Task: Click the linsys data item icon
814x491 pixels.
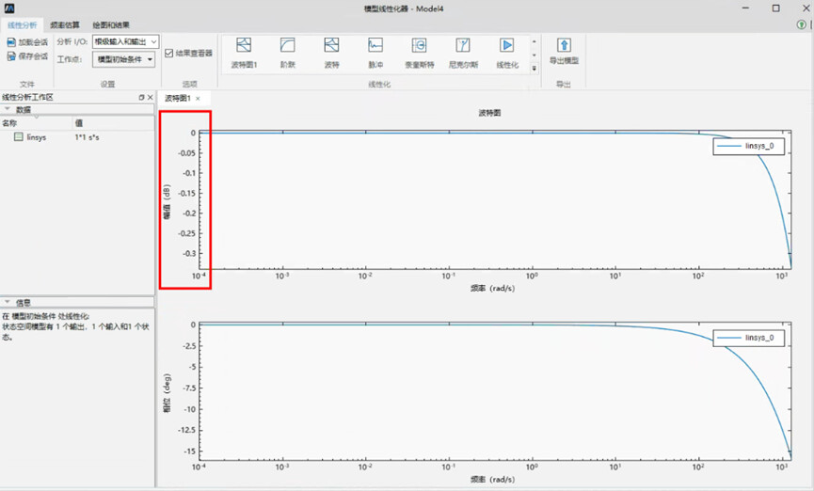Action: tap(19, 137)
